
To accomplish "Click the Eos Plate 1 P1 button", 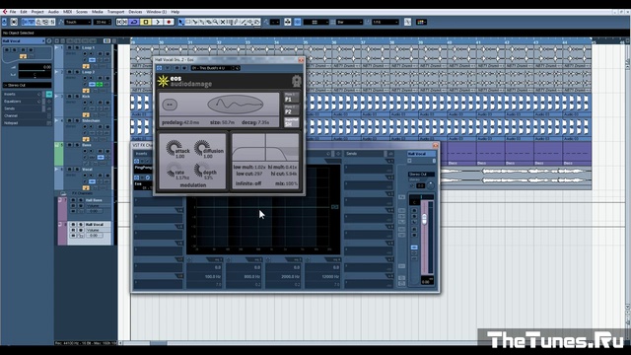I will click(291, 98).
